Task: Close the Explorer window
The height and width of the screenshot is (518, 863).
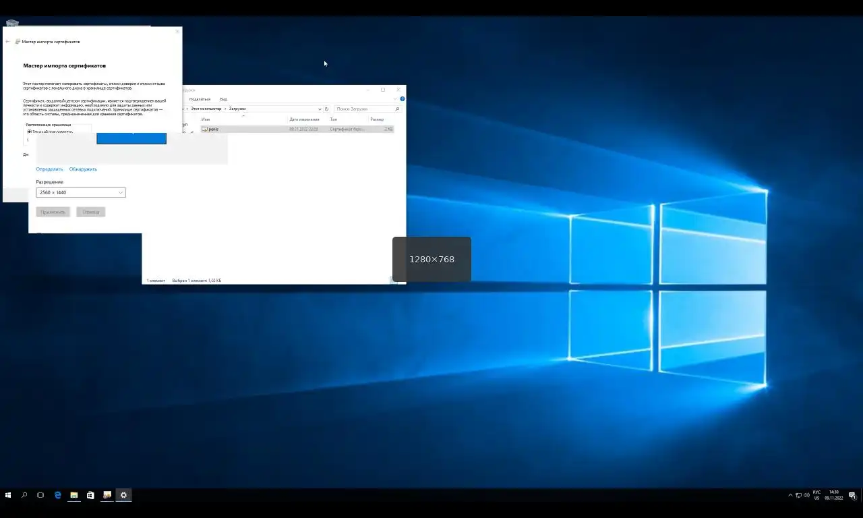Action: click(x=398, y=90)
